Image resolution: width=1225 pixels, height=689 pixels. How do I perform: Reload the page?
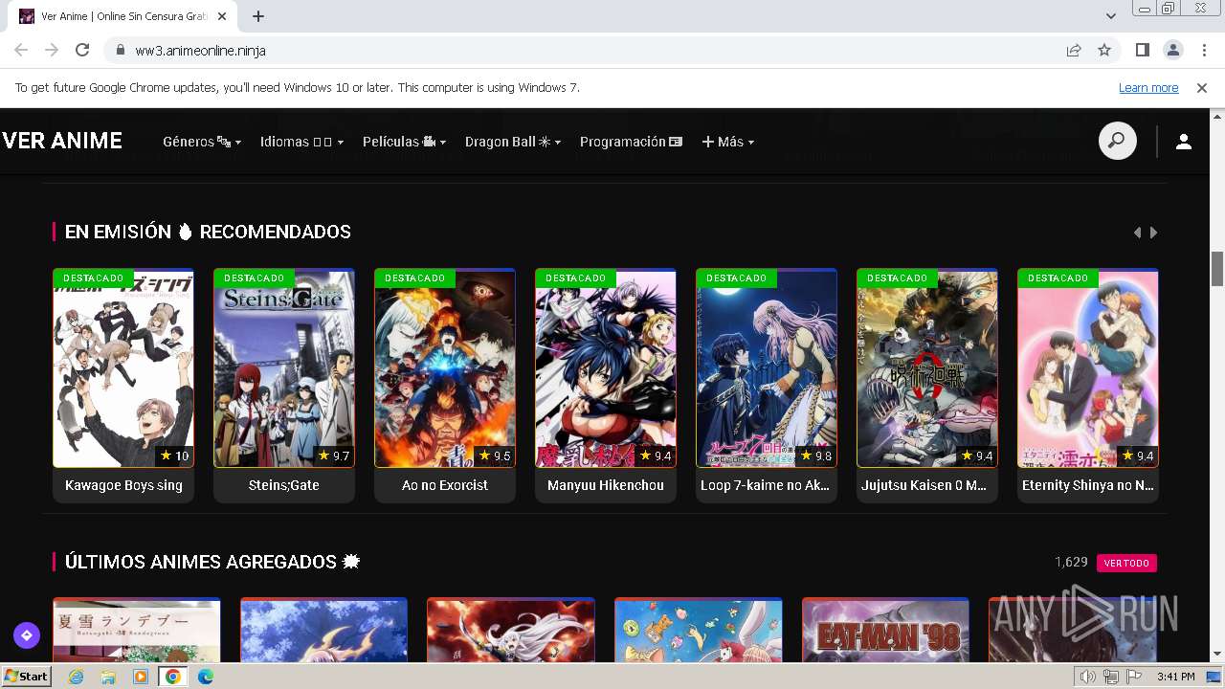coord(82,50)
